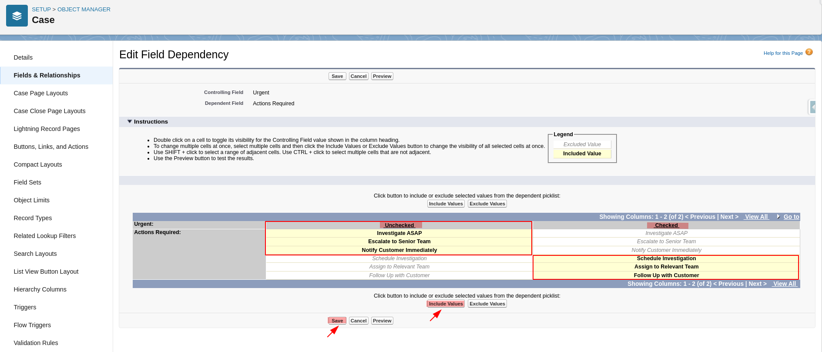Viewport: 822px width, 352px height.
Task: Open Hierarchy Columns sidebar item
Action: point(40,289)
